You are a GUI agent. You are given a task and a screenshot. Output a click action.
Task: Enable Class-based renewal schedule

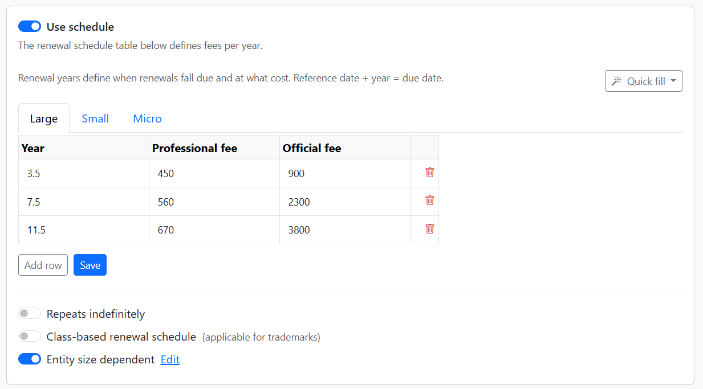(29, 336)
